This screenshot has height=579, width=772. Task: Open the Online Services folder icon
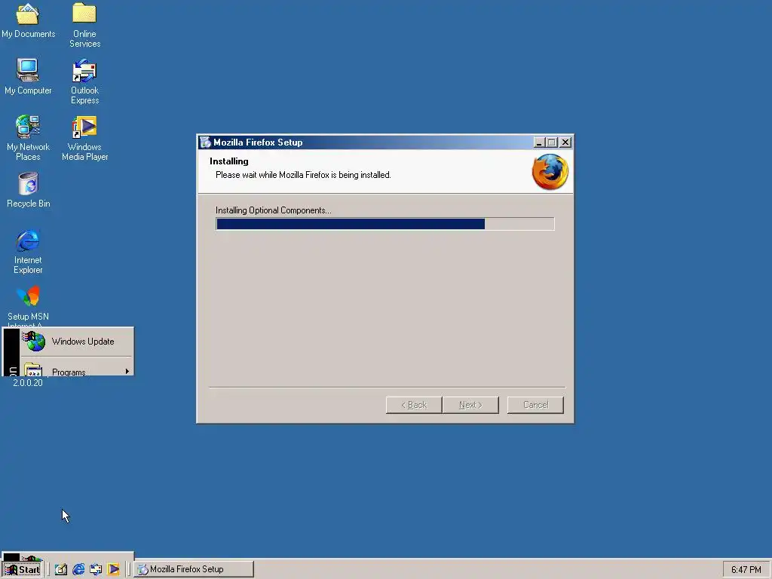click(x=84, y=25)
